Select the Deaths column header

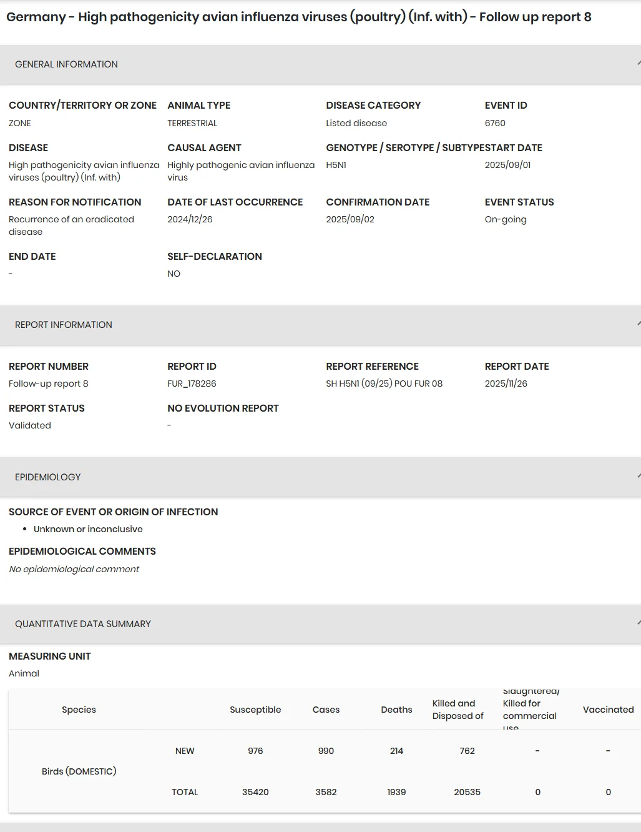[x=396, y=710]
